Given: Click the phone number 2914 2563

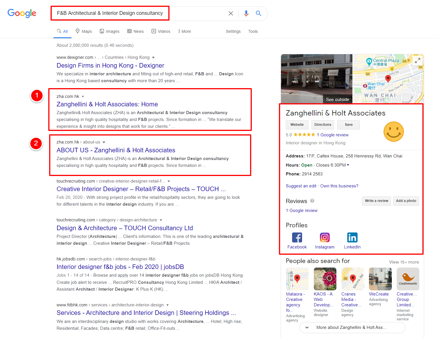Looking at the screenshot, I should pos(312,174).
